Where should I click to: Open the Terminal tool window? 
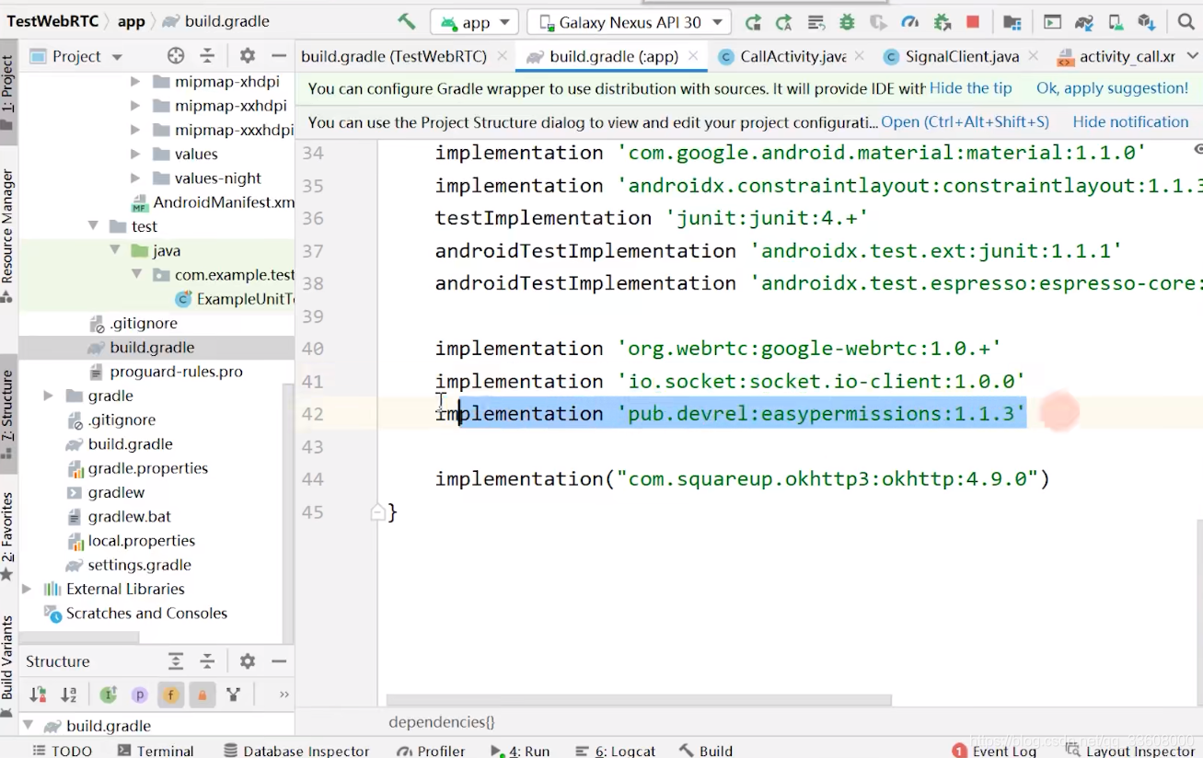click(156, 751)
